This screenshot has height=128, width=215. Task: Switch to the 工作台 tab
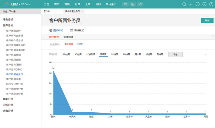[47, 11]
